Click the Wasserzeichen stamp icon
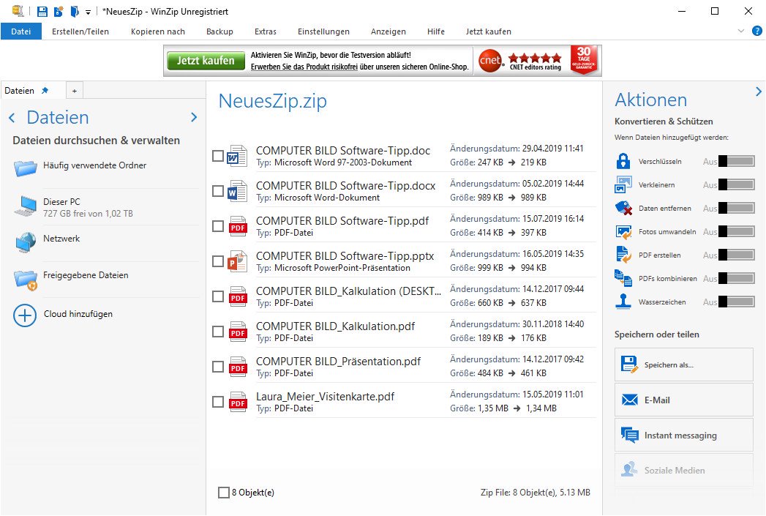 (x=623, y=302)
